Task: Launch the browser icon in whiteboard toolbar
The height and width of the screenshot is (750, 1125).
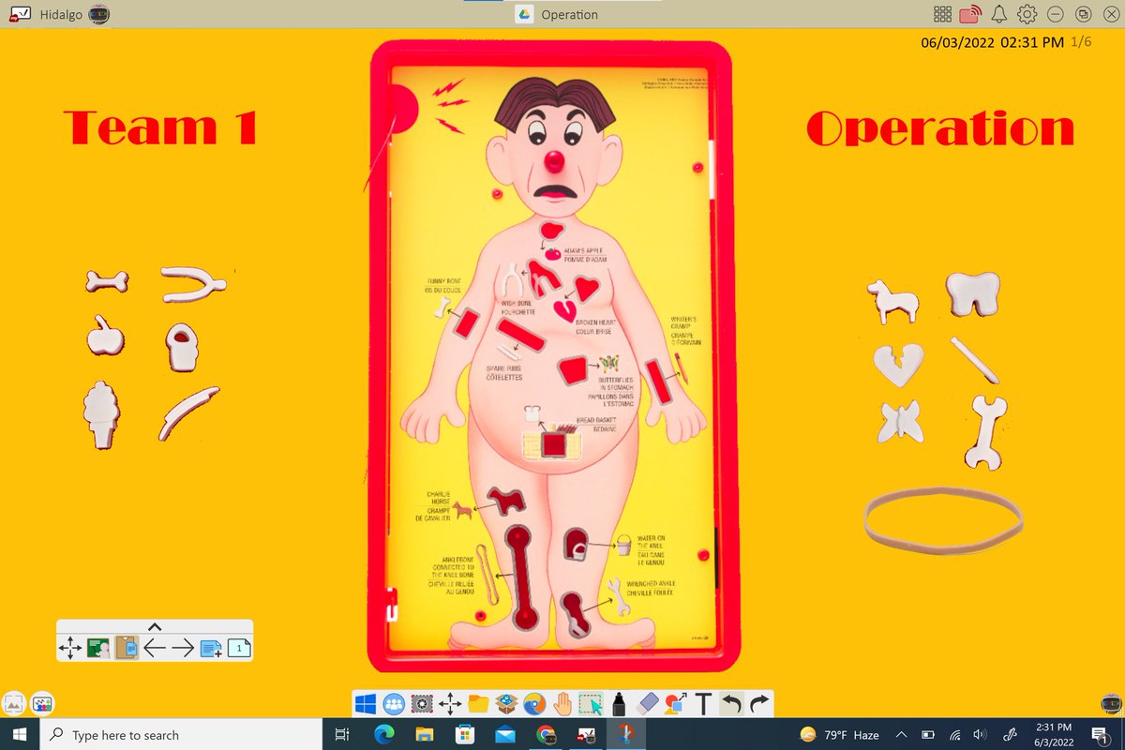Action: 535,704
